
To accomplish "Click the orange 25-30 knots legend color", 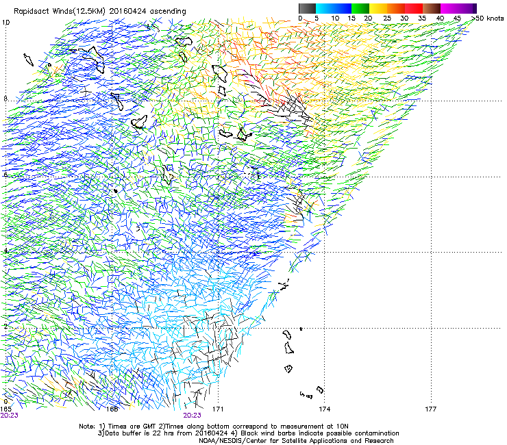I will [x=396, y=8].
